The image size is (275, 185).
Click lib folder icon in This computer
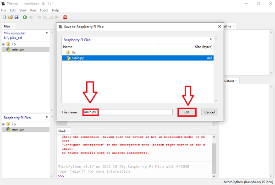click(x=8, y=44)
